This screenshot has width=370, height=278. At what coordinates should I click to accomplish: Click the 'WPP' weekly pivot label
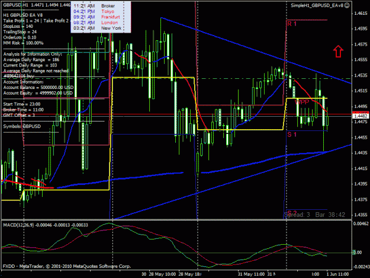(302, 102)
